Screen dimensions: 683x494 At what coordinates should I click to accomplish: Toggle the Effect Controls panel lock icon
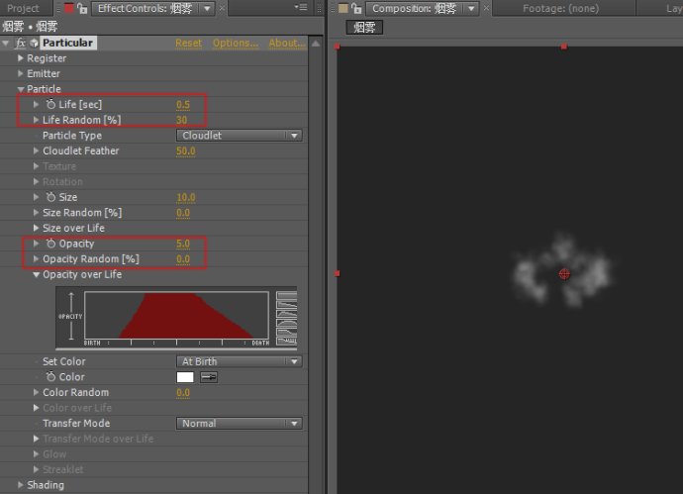coord(83,8)
